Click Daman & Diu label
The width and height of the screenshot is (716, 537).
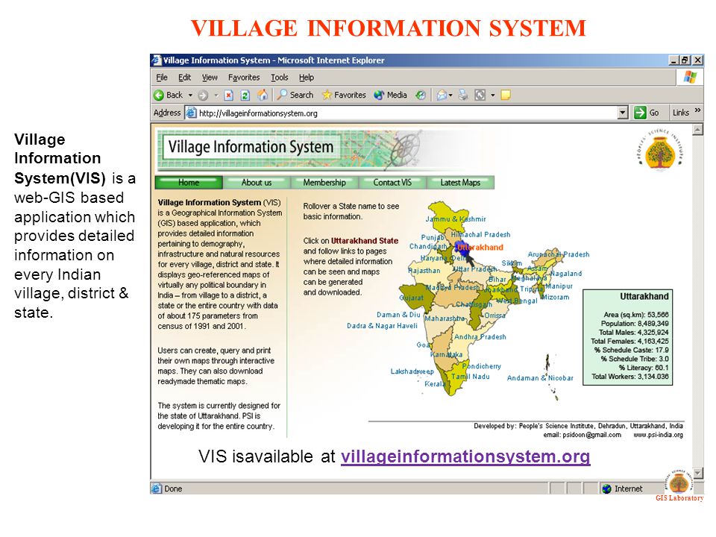[x=398, y=315]
